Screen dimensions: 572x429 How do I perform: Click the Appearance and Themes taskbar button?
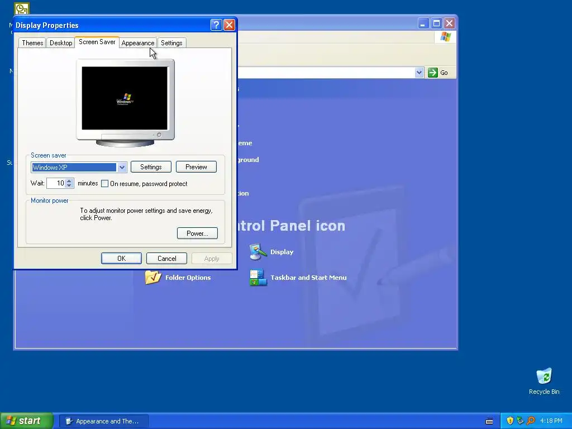103,421
